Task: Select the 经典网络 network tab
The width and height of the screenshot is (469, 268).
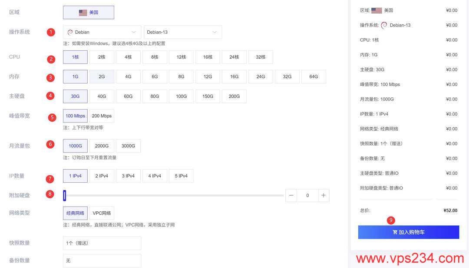Action: pyautogui.click(x=75, y=213)
